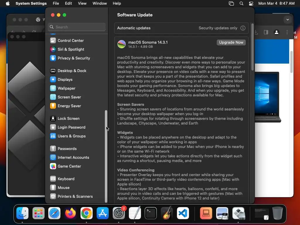Open the Apple menu
300x225 pixels.
pos(8,4)
